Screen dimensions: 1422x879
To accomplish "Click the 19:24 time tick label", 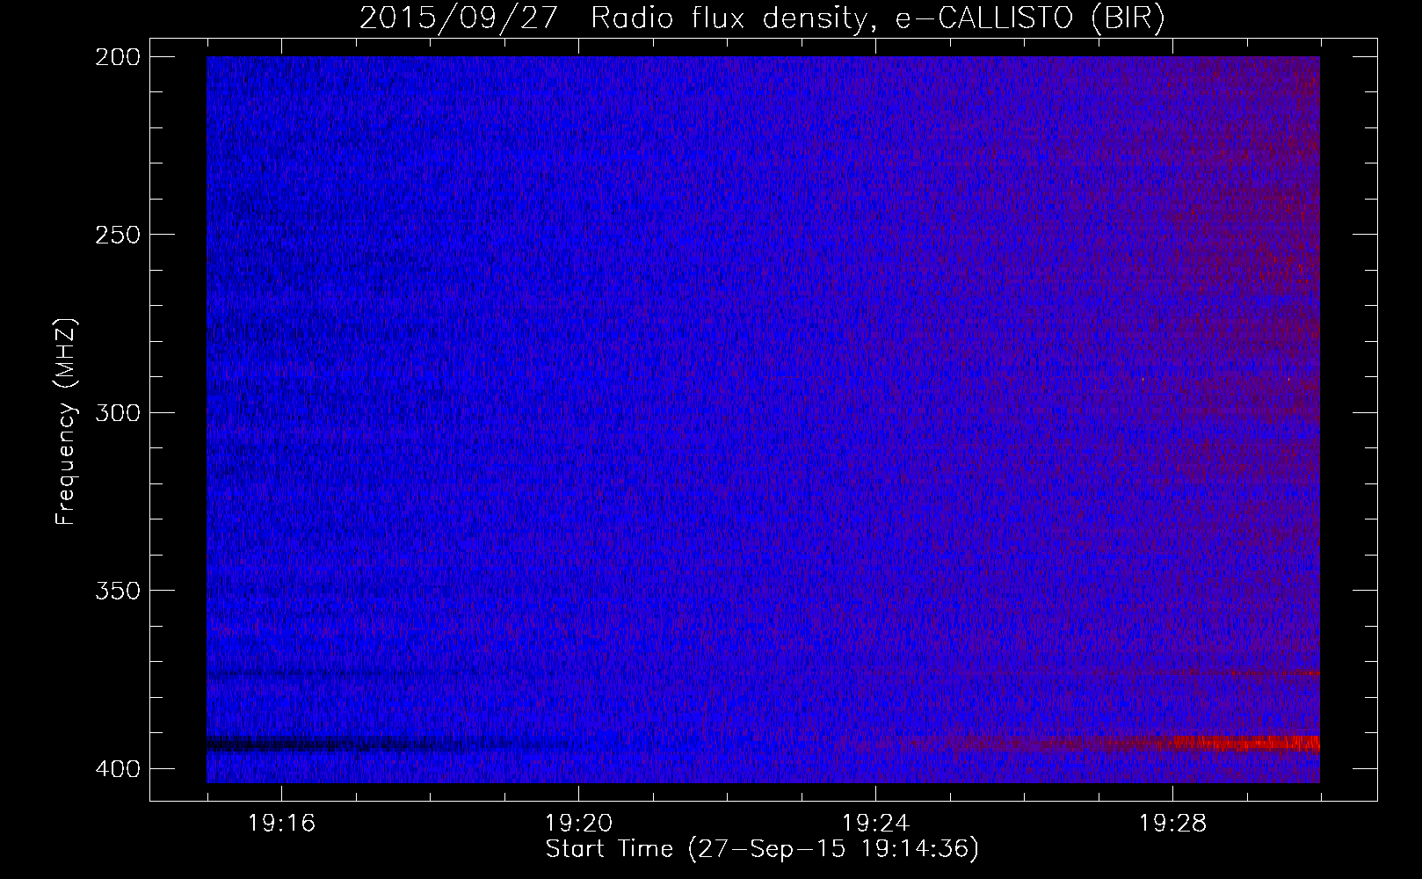I will point(875,824).
